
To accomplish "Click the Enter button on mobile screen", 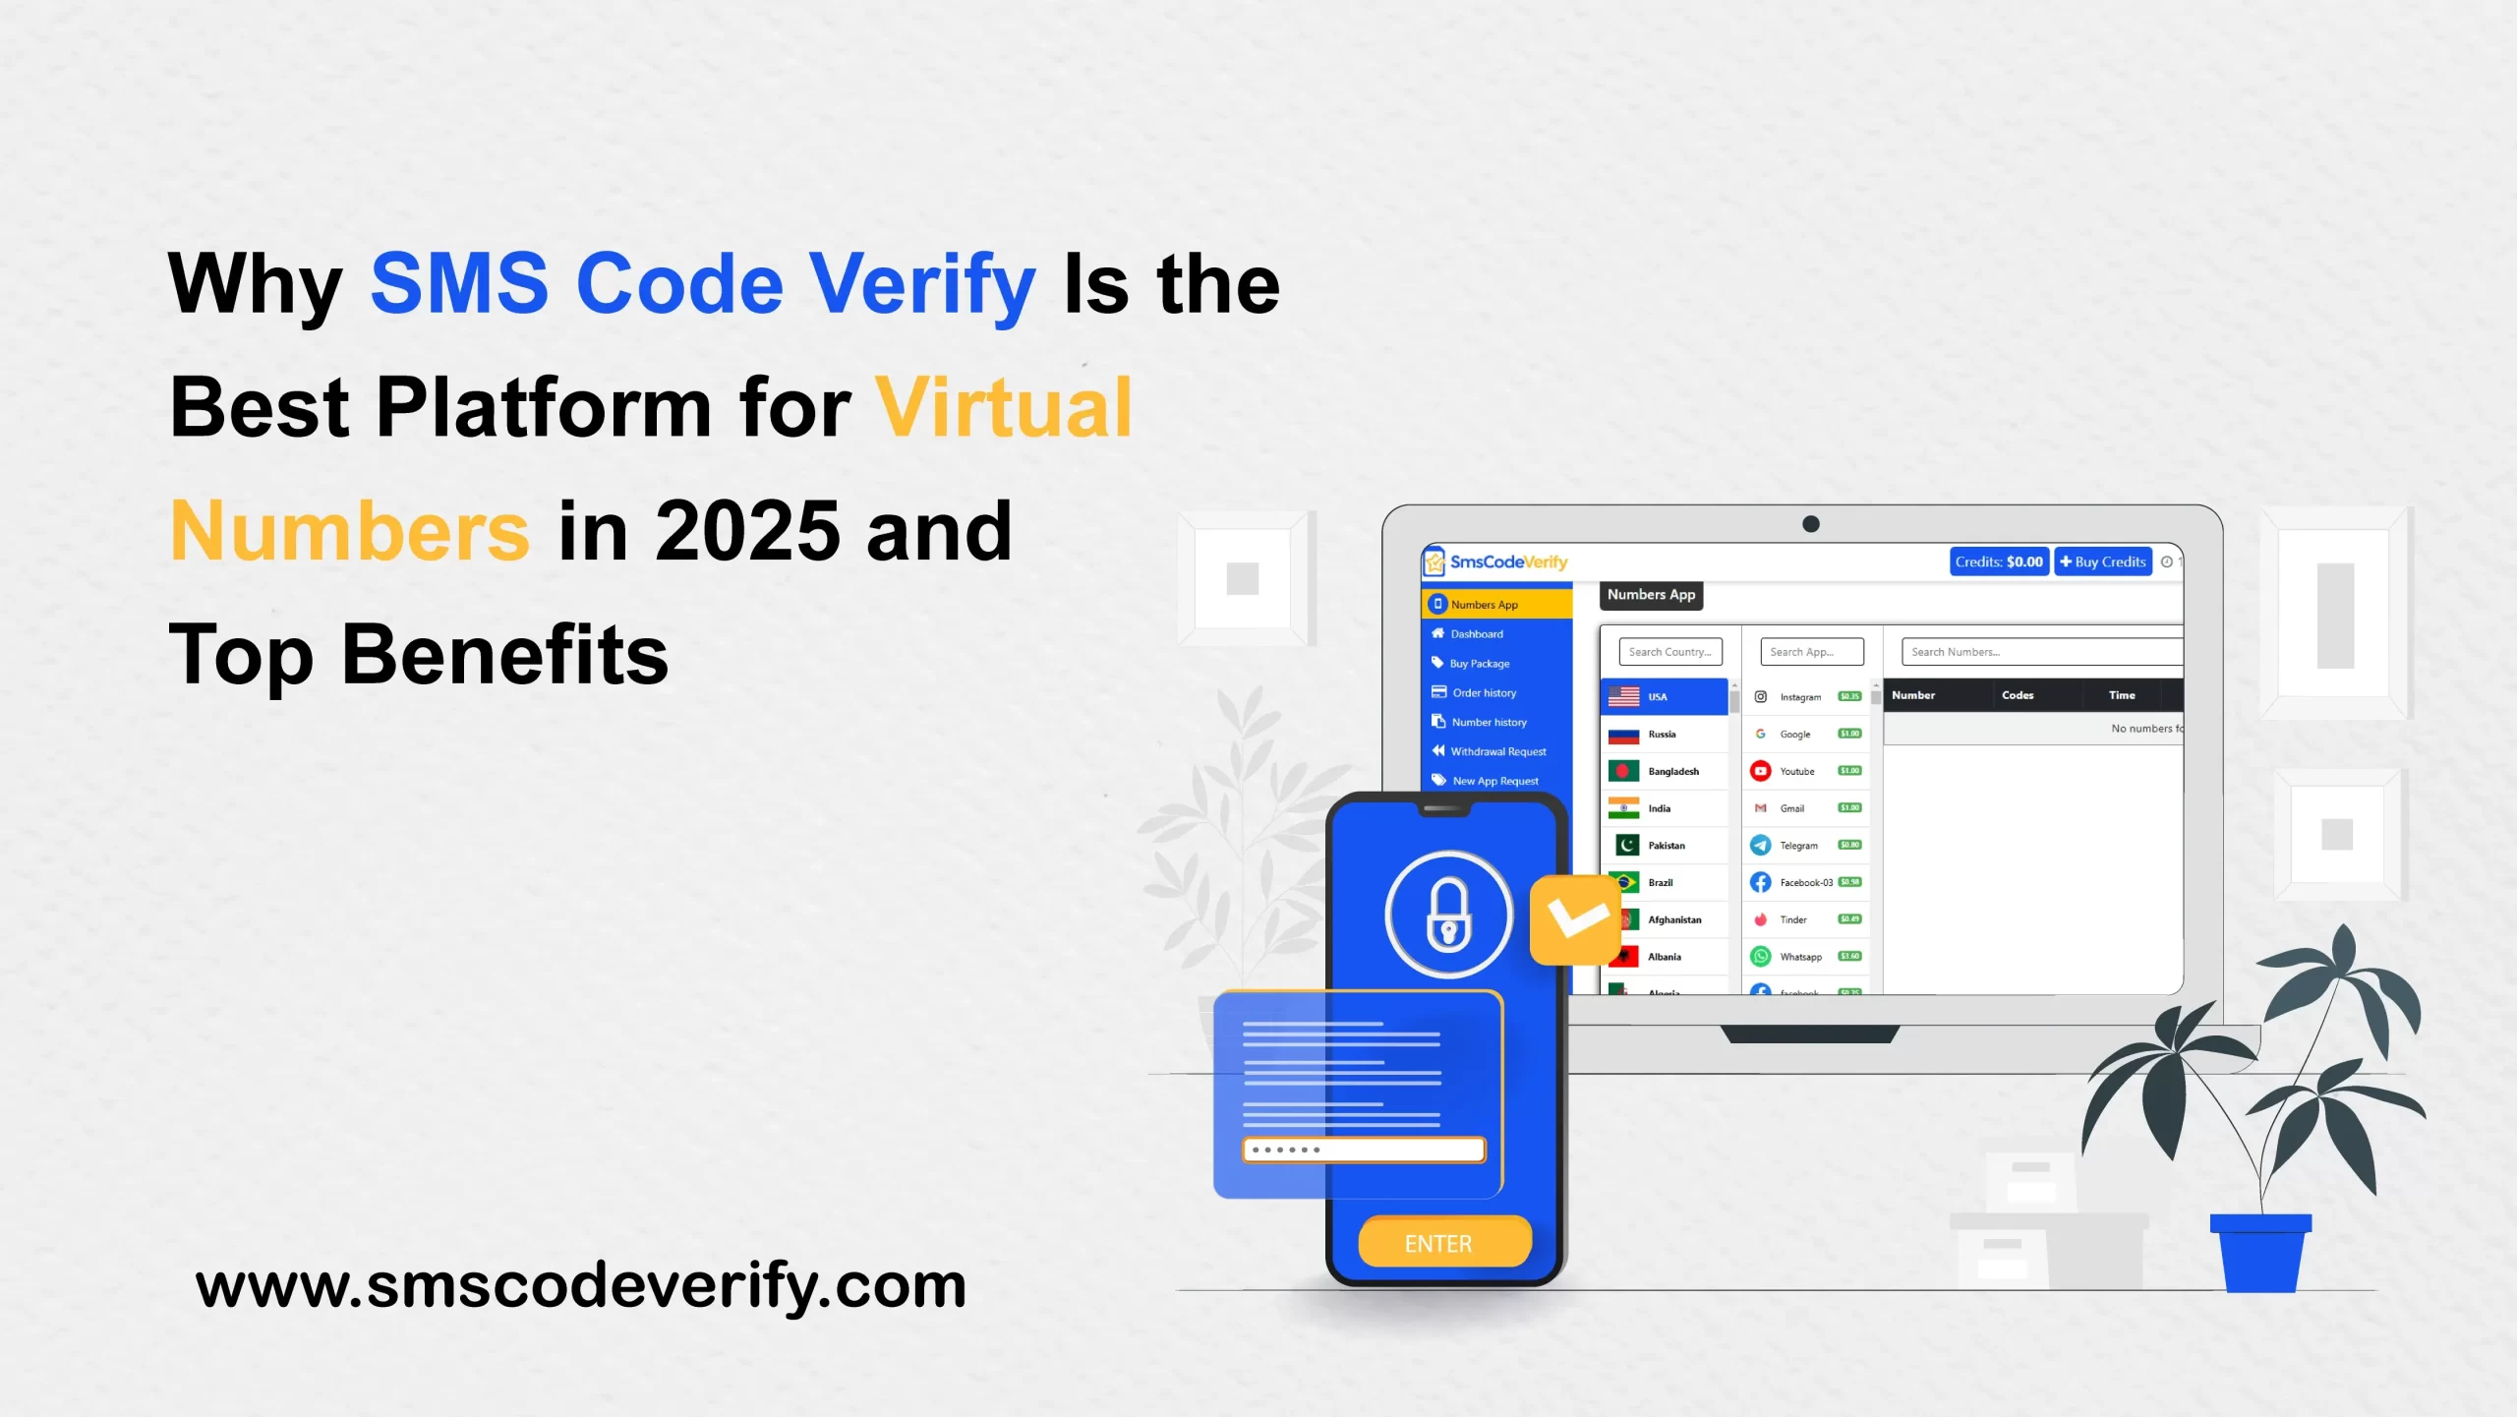I will click(x=1436, y=1241).
